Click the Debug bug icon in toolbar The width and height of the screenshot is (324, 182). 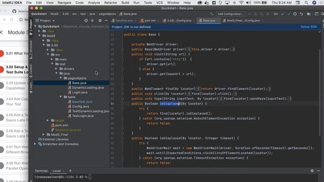pyautogui.click(x=256, y=14)
